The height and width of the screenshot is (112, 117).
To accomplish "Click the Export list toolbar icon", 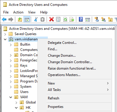I will click(72, 19).
